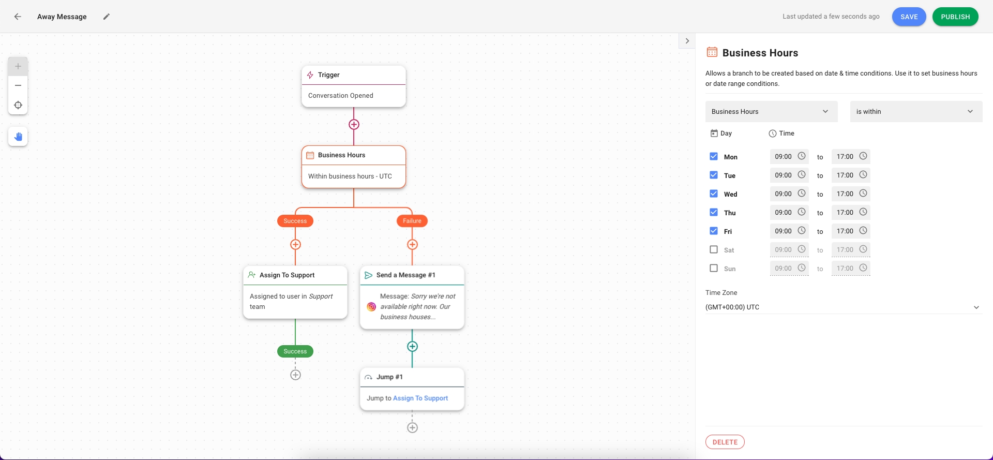The width and height of the screenshot is (993, 460).
Task: Open the Mon end time clock picker
Action: [863, 156]
